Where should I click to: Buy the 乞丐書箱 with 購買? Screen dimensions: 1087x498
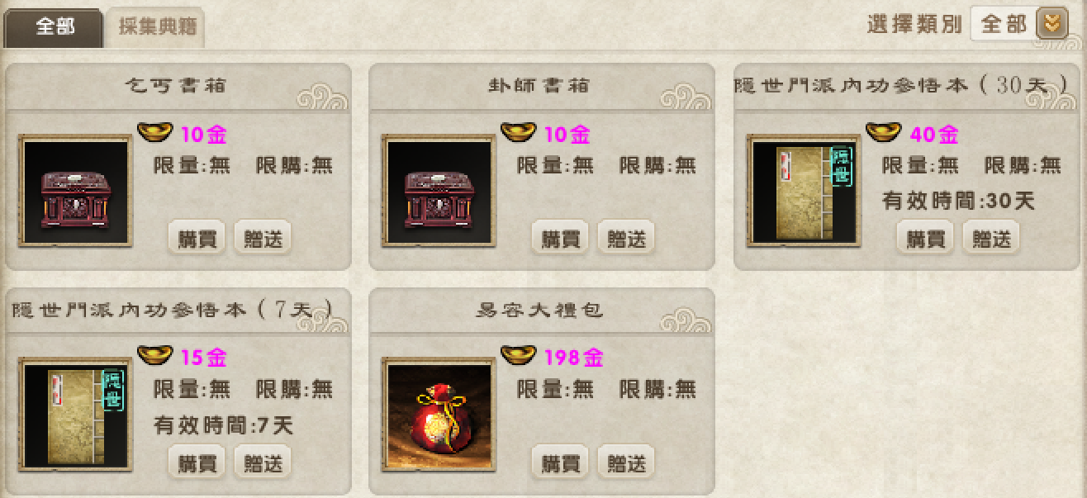(197, 239)
